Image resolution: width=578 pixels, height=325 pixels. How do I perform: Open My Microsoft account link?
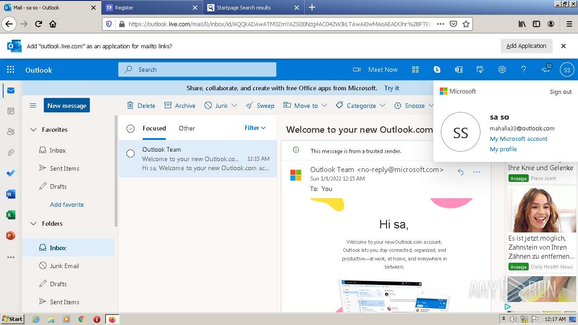[518, 139]
